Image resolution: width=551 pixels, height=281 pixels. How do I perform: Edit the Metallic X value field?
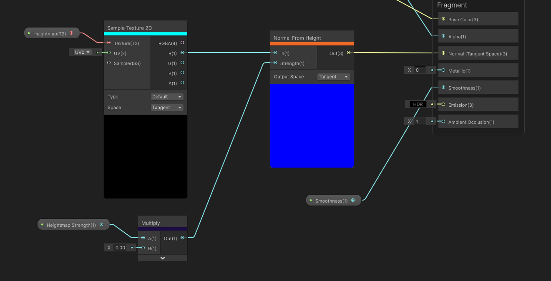click(418, 70)
